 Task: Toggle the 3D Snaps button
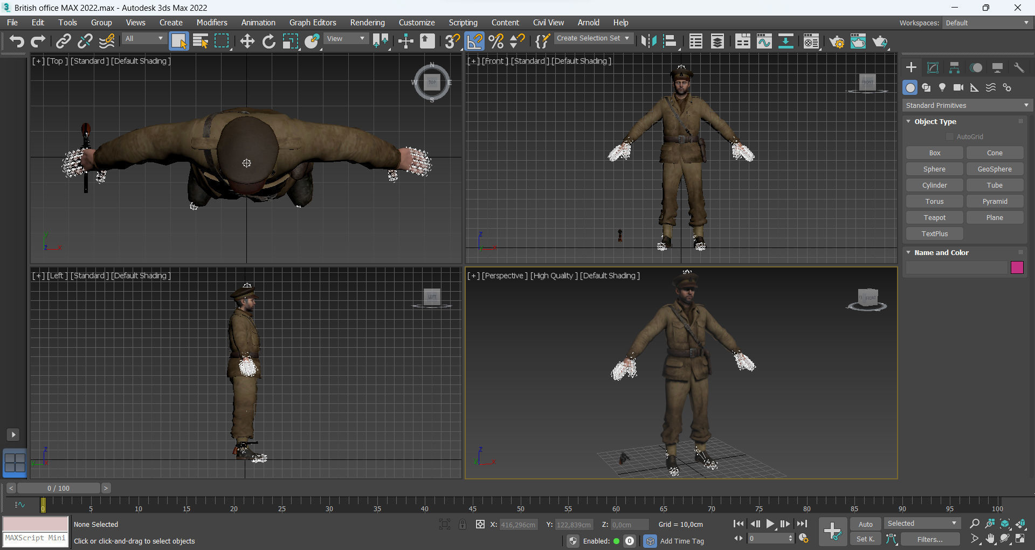tap(453, 42)
